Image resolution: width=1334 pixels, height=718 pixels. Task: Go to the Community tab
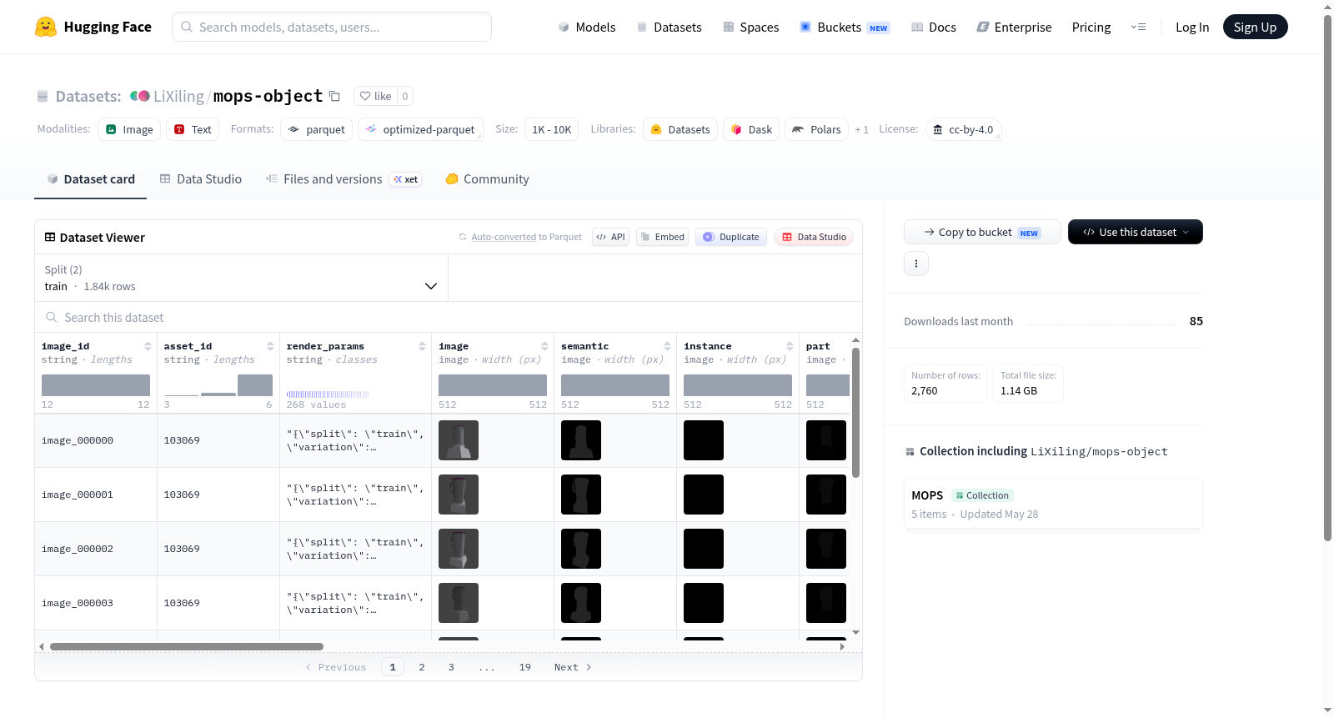coord(487,178)
